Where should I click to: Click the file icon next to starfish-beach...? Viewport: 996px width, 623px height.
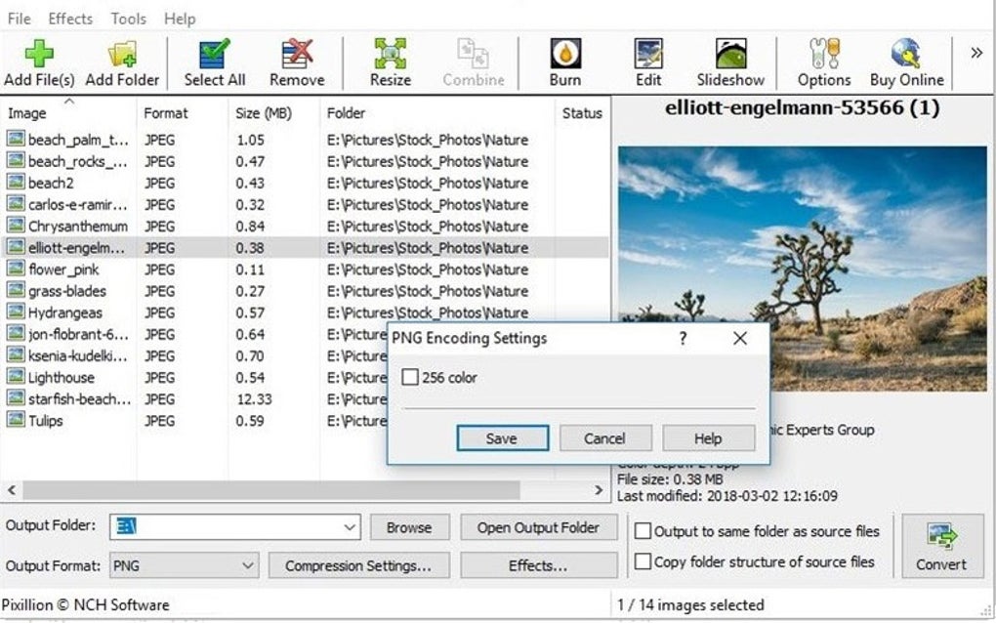[x=16, y=397]
